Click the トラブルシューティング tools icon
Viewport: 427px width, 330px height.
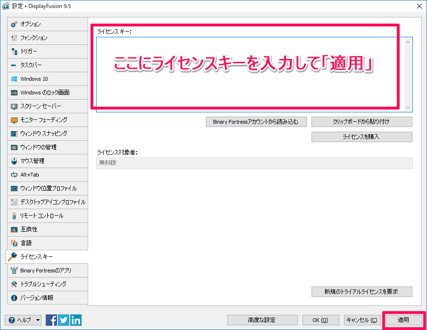[14, 284]
